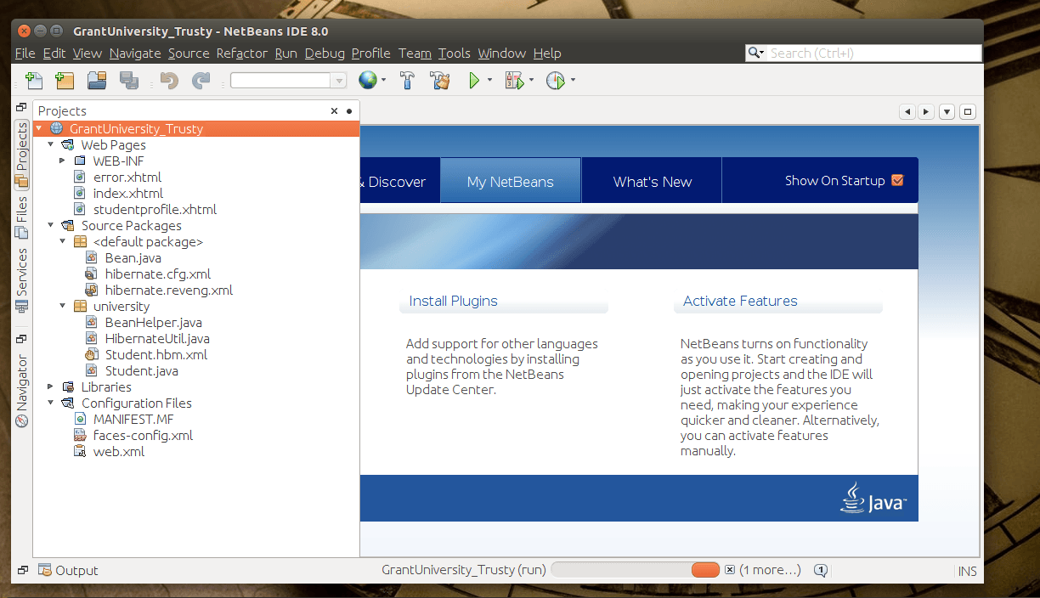Viewport: 1040px width, 598px height.
Task: Undo the last action from the toolbar
Action: (x=168, y=80)
